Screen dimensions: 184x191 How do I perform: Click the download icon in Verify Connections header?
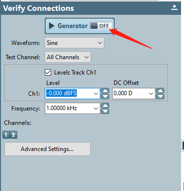(174, 7)
